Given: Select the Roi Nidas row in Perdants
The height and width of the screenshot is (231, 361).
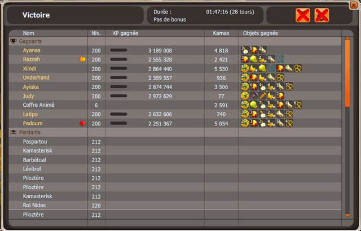Looking at the screenshot, I should point(34,206).
